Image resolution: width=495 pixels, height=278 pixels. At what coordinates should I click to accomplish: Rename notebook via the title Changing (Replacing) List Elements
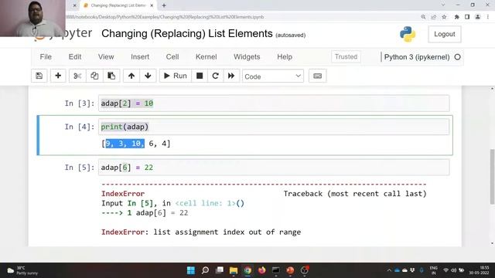point(187,33)
